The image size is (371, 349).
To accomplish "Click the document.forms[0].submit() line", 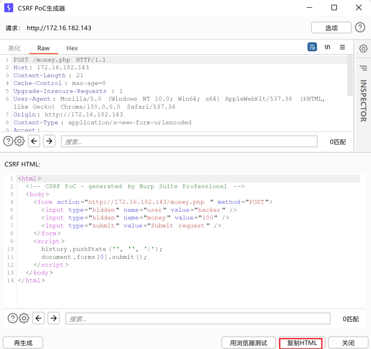I will point(94,257).
